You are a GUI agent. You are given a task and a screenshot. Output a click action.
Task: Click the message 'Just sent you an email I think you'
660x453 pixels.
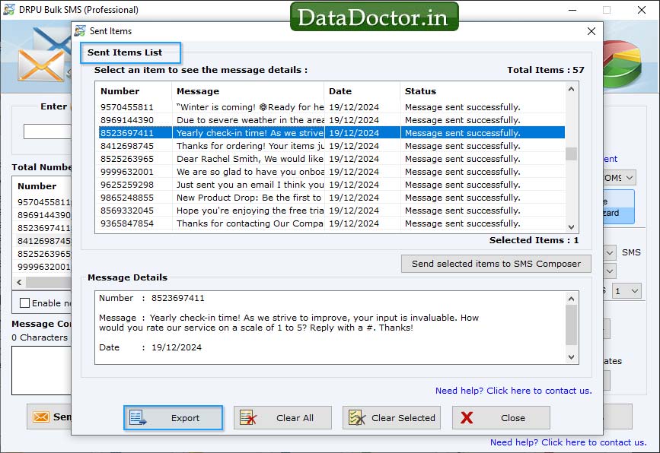(x=250, y=185)
